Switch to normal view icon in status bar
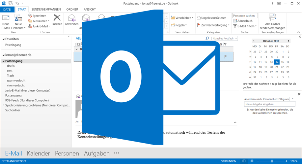Screen dimensions: 302x164 [244, 161]
